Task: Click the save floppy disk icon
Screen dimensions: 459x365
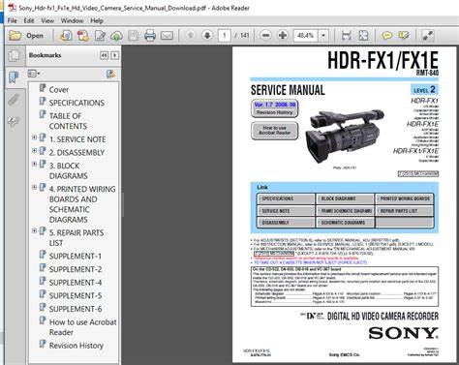Action: click(x=134, y=36)
